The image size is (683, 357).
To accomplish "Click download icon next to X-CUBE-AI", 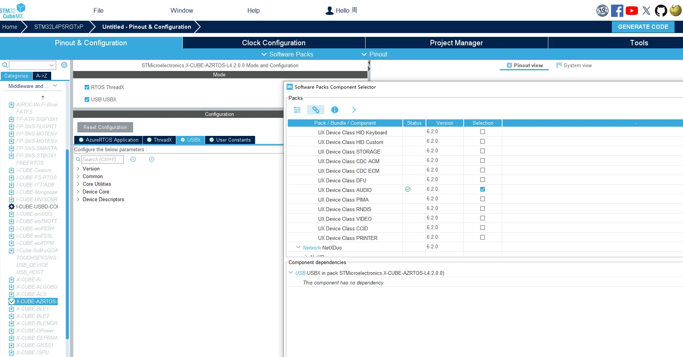I will point(12,279).
